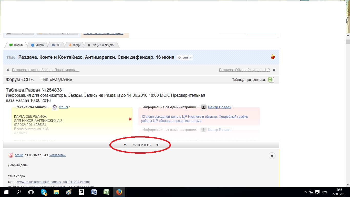
Task: Open stauri profile on the 11.06.16 post
Action: click(19, 155)
